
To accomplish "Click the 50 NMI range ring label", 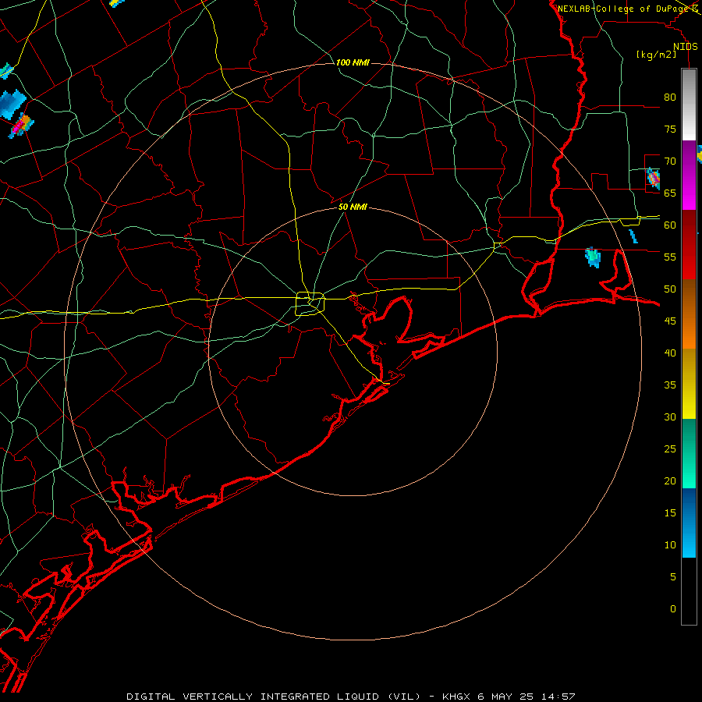I will (x=353, y=207).
